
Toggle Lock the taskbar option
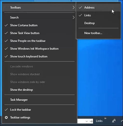coord(39,110)
